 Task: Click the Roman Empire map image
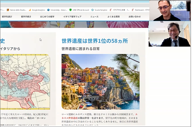25,82
